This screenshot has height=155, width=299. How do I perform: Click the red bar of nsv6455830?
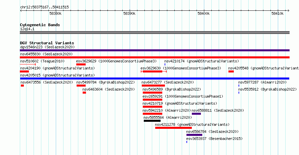click(x=155, y=57)
